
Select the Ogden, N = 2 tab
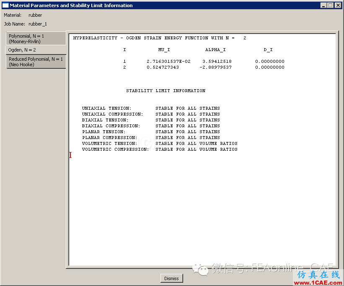(x=36, y=50)
